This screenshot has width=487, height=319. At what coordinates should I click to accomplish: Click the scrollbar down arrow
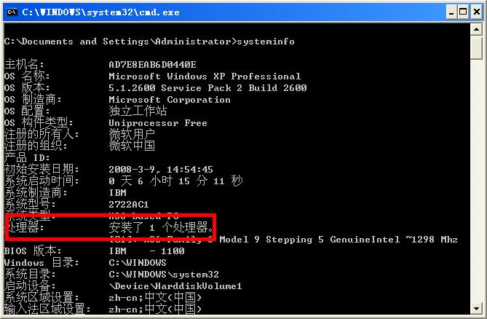click(477, 312)
